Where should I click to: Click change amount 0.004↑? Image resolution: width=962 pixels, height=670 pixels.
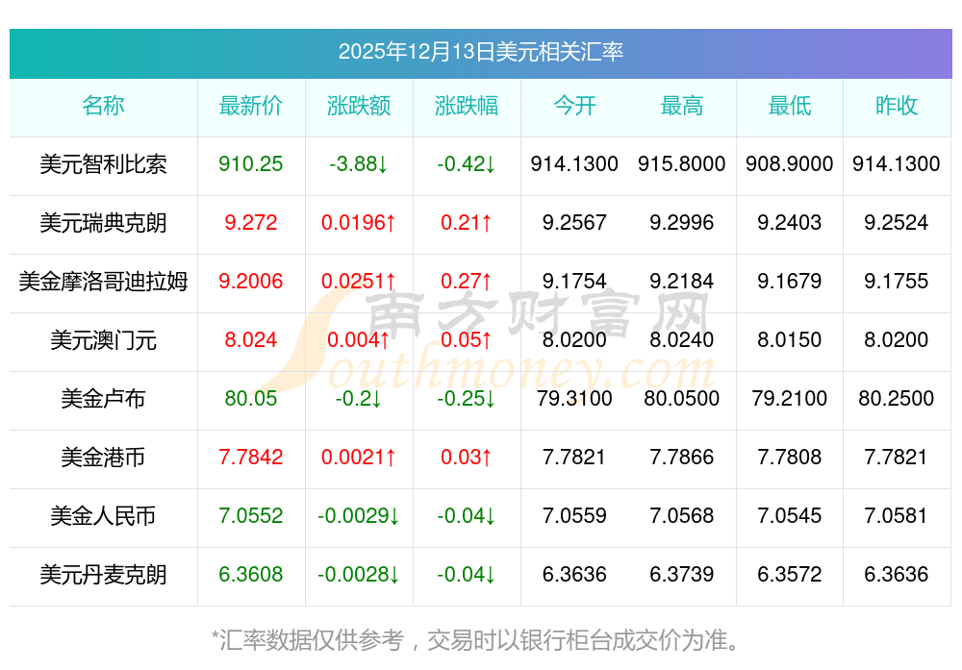358,339
